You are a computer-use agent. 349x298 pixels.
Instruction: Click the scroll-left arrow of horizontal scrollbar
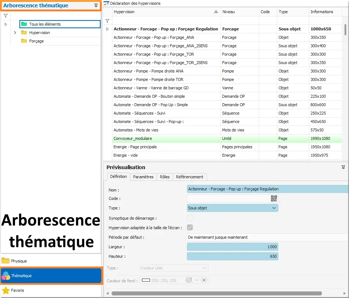(x=108, y=293)
